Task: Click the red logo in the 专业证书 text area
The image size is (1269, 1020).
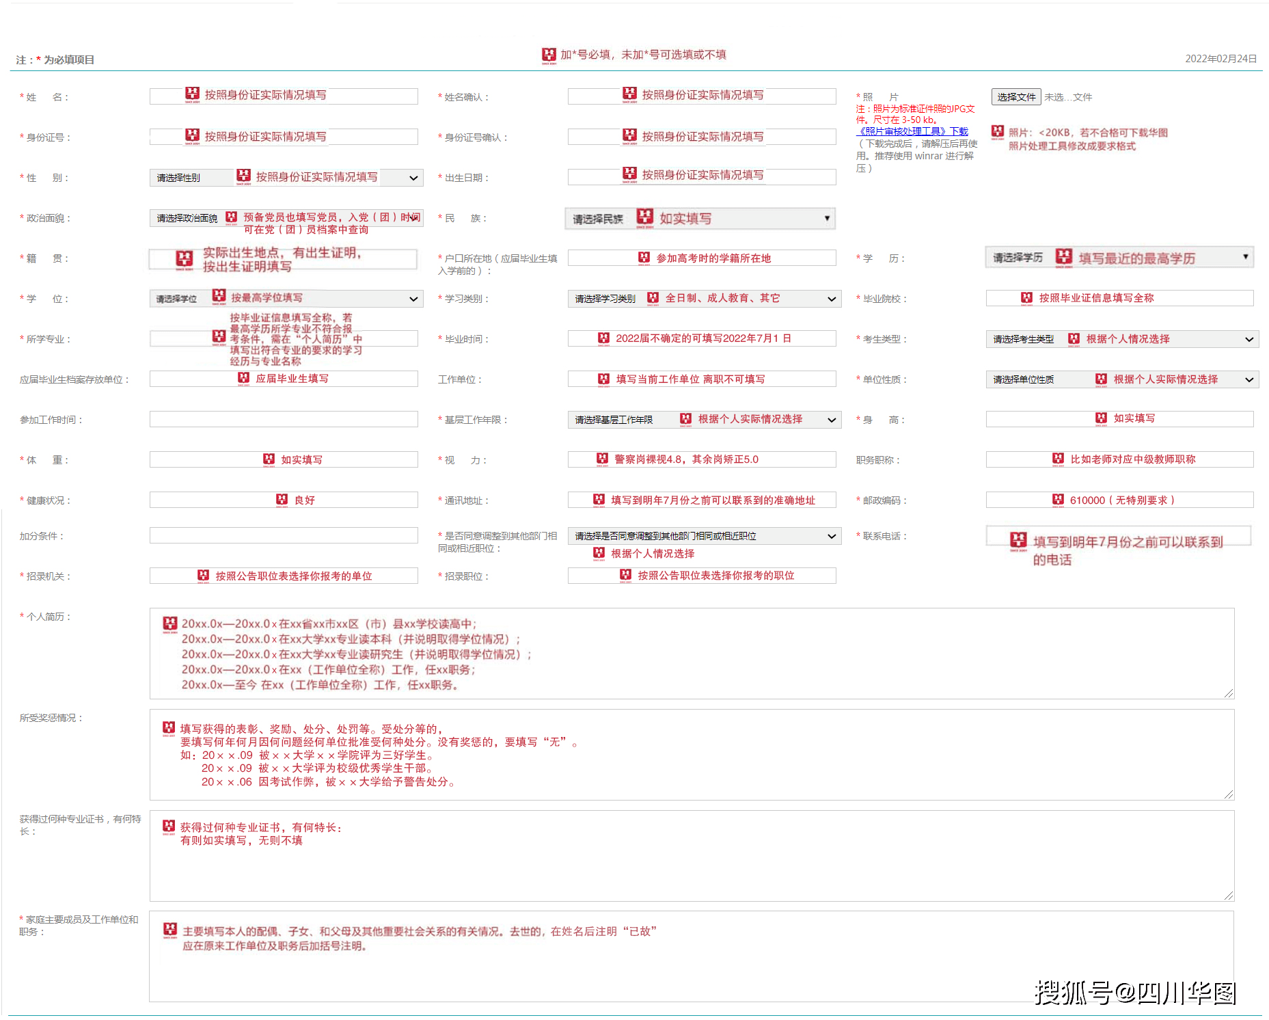Action: coord(169,827)
